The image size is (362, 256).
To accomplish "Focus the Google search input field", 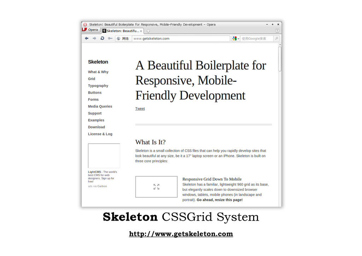I will click(257, 39).
